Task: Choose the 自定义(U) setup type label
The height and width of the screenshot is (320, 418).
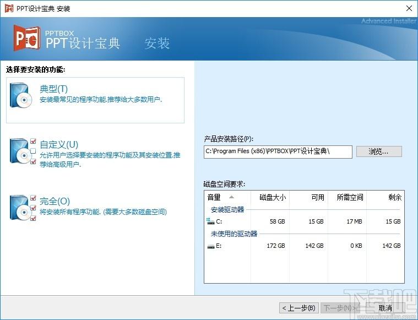Action: pyautogui.click(x=59, y=144)
